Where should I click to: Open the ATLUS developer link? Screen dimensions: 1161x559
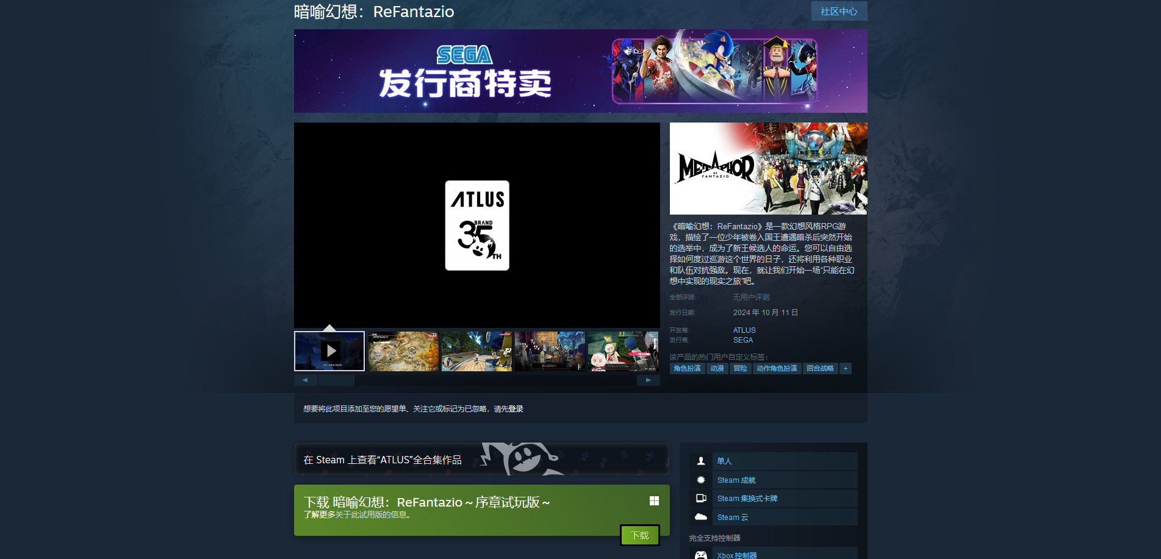pyautogui.click(x=744, y=330)
